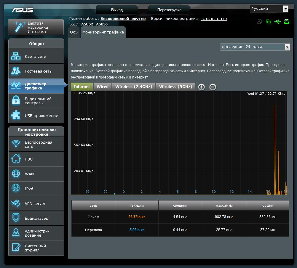Viewport: 297px width, 268px height.
Task: Click the Wireless network Wi-Fi icon
Action: pos(16,144)
